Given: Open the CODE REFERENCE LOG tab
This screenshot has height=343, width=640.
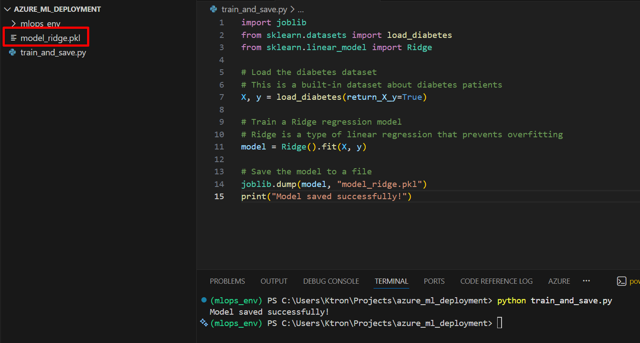Looking at the screenshot, I should click(496, 281).
